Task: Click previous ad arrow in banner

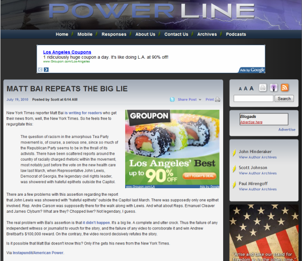Action: tap(40, 70)
